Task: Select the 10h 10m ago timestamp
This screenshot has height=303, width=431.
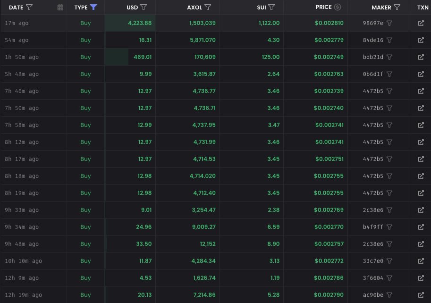Action: click(23, 261)
